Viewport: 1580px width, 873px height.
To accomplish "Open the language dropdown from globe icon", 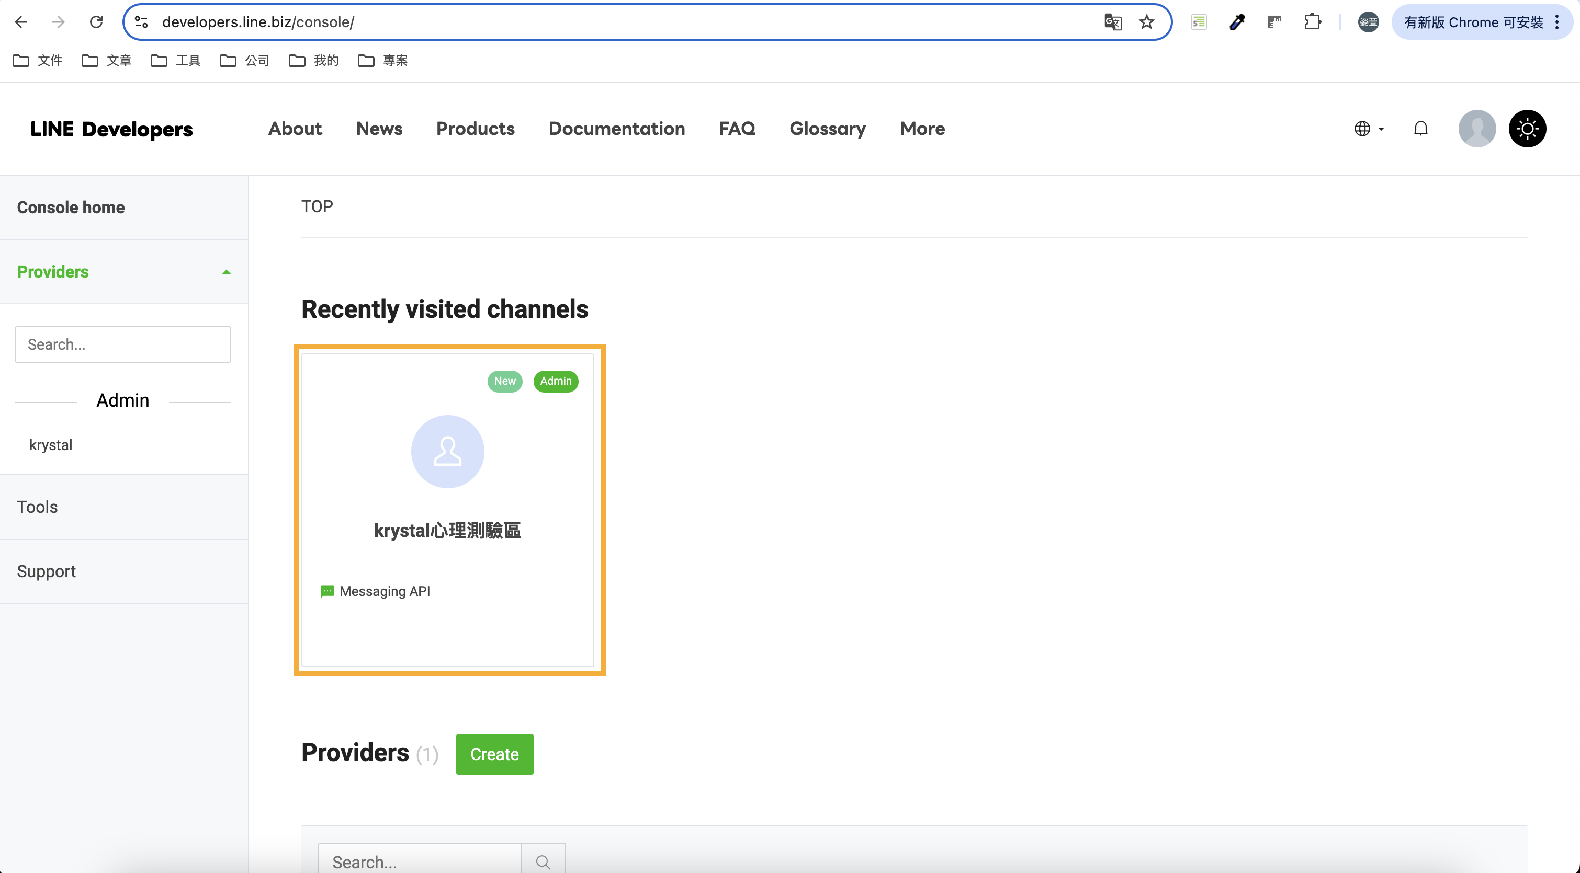I will [x=1368, y=128].
